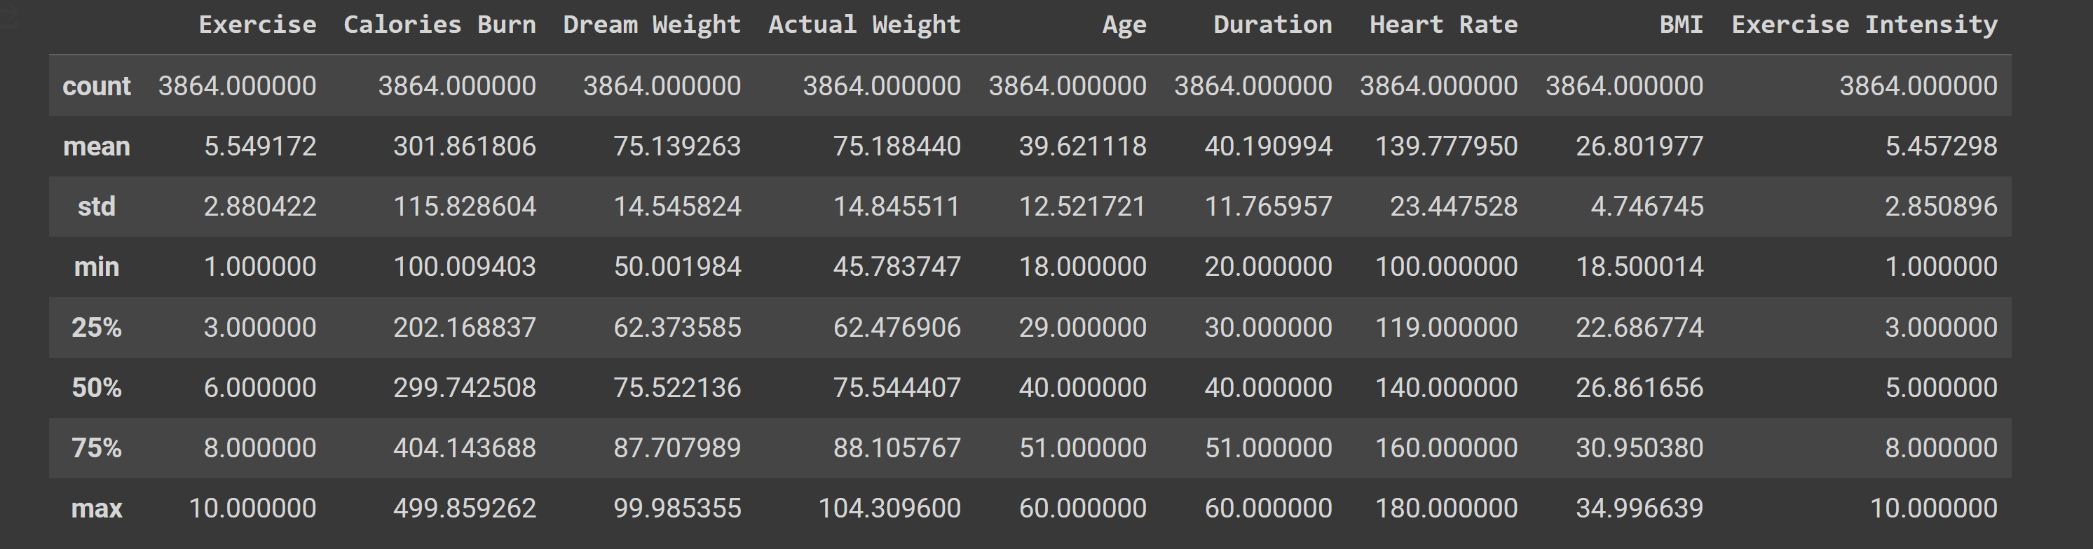
Task: Select the 25% row label
Action: click(97, 327)
